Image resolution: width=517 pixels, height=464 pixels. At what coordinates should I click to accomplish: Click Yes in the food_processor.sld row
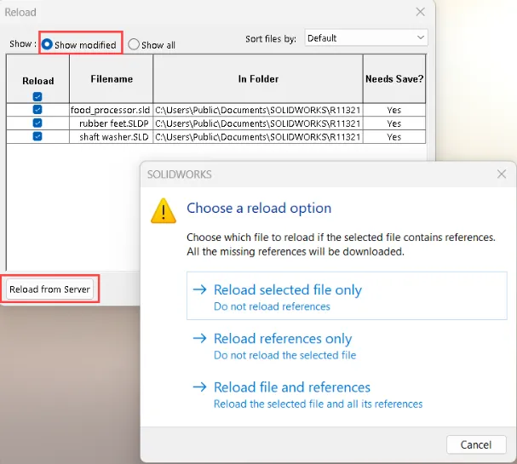(394, 110)
